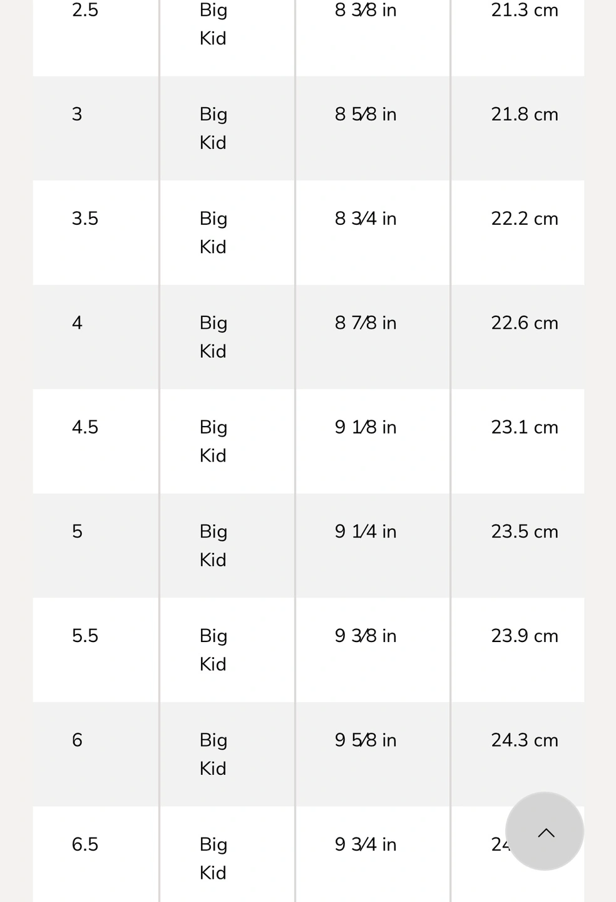Click the 9 1⁄8 in measurement

[366, 427]
